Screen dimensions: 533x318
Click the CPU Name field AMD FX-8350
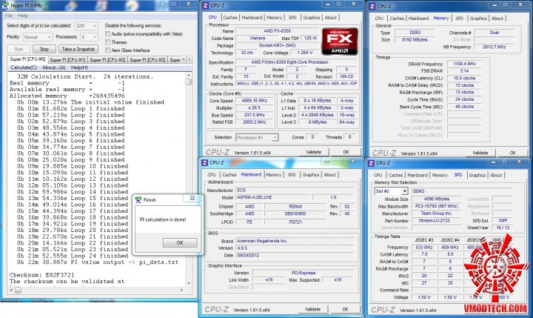277,31
